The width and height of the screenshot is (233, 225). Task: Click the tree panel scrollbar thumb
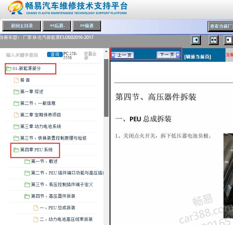106,88
